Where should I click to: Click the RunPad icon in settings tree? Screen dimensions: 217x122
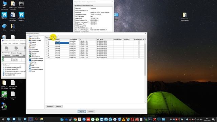point(30,62)
